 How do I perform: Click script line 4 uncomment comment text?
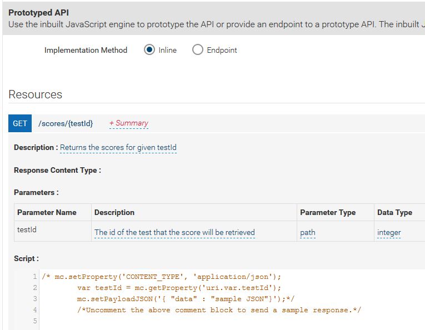click(x=219, y=310)
